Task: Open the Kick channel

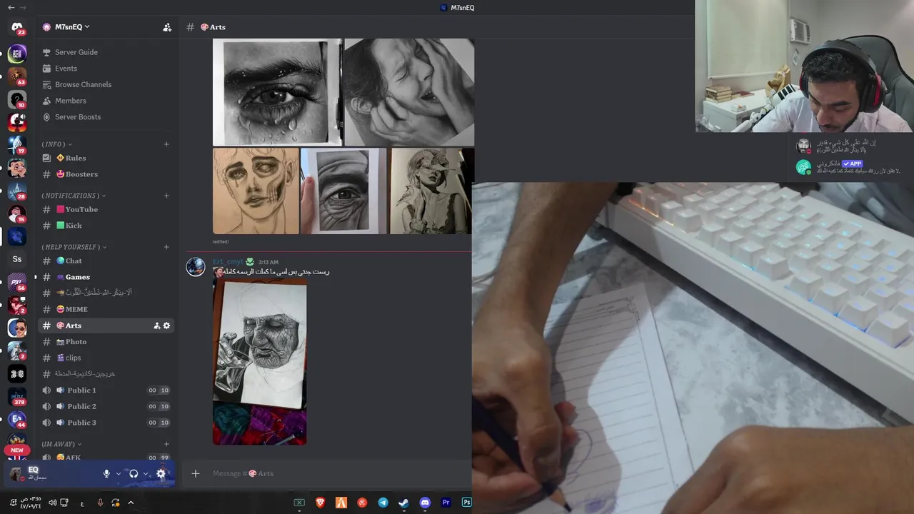Action: point(106,226)
